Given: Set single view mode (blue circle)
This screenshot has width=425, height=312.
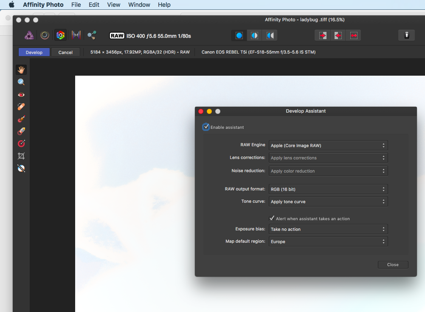Looking at the screenshot, I should pyautogui.click(x=239, y=36).
